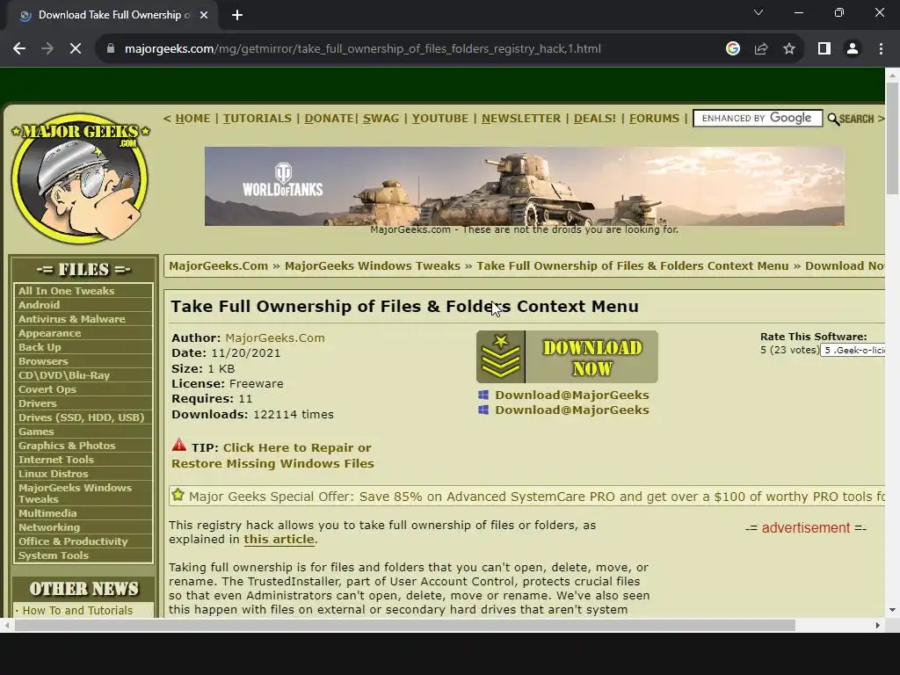Click the Repair or Restore Missing Windows Files tip
Image resolution: width=900 pixels, height=675 pixels.
pos(272,455)
